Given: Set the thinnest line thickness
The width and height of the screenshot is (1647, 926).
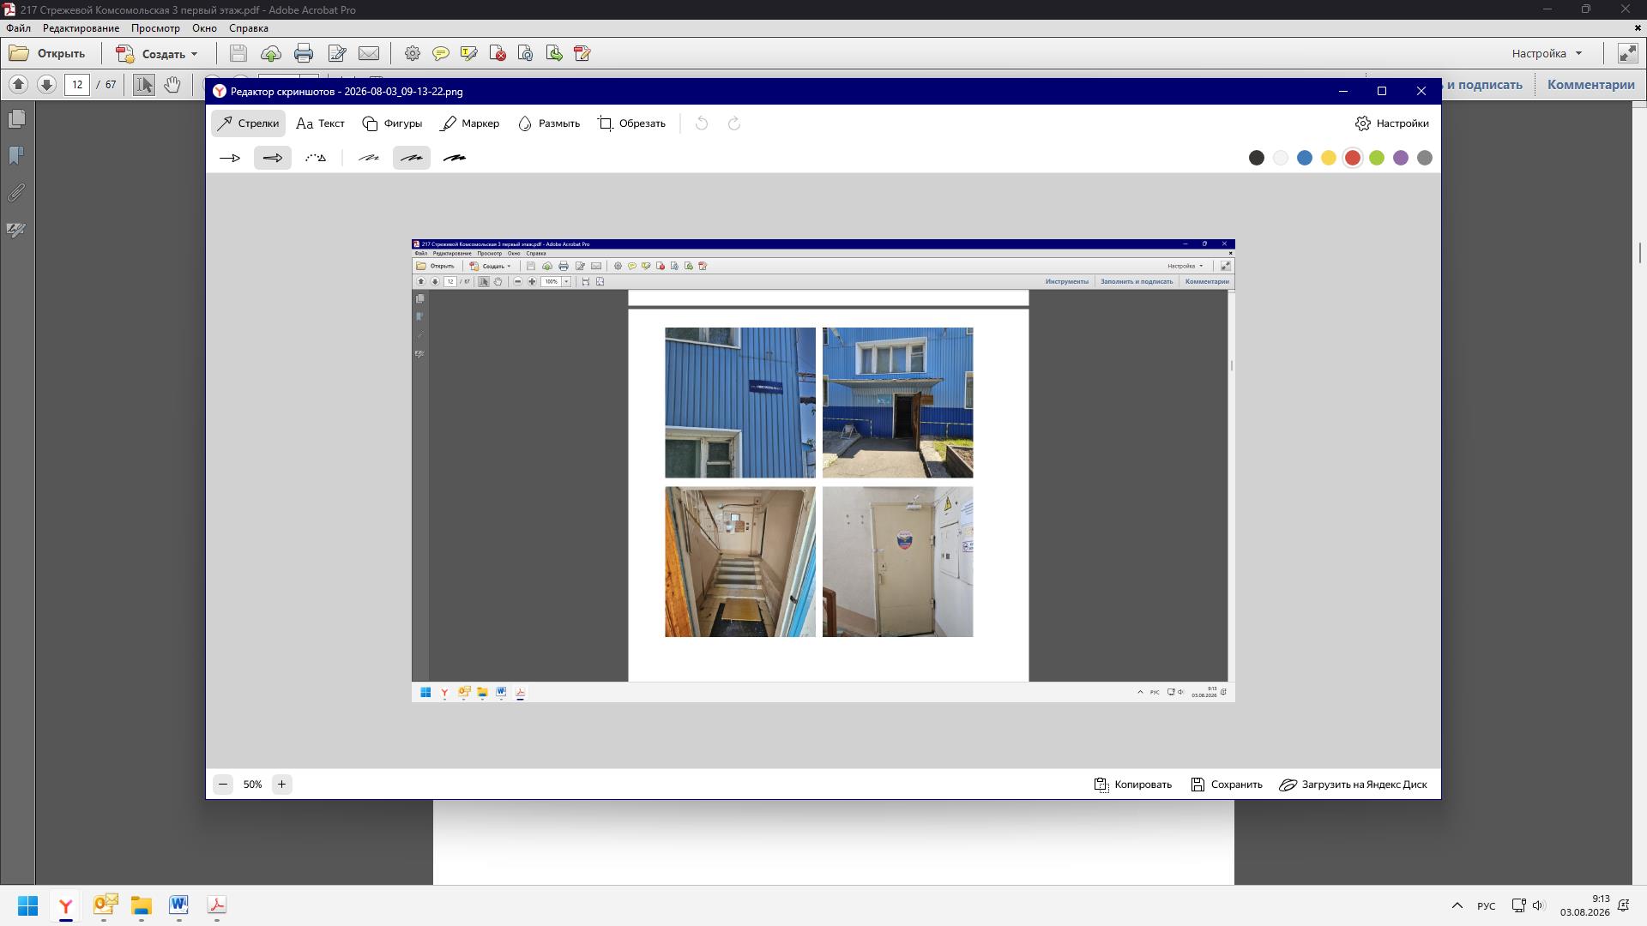Looking at the screenshot, I should tap(369, 158).
